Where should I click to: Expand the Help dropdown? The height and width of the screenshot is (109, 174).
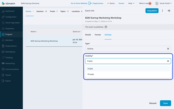pos(131,3)
